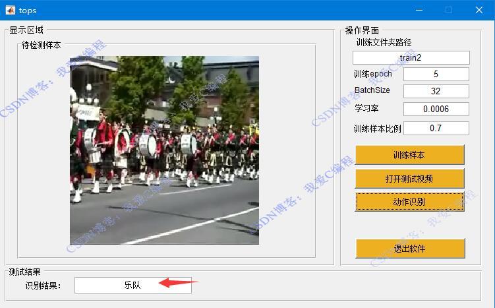Click the 训练文件夹路径 label
Image resolution: width=495 pixels, height=308 pixels.
384,42
